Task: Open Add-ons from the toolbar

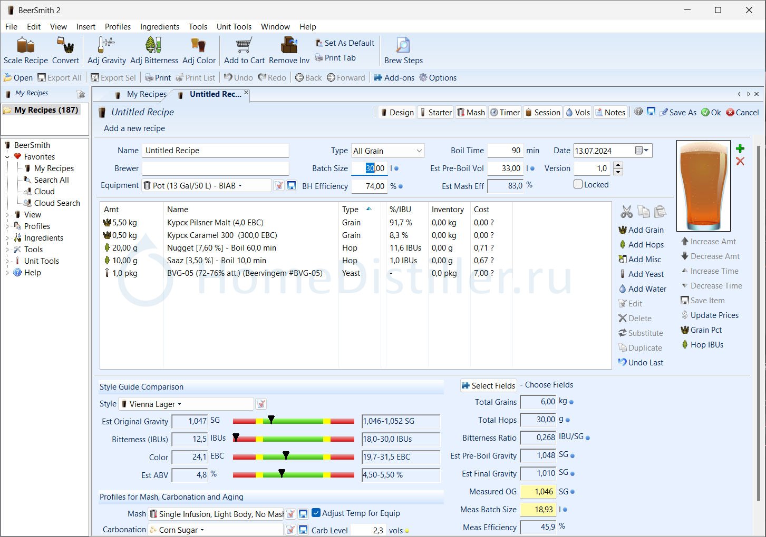Action: coord(394,78)
